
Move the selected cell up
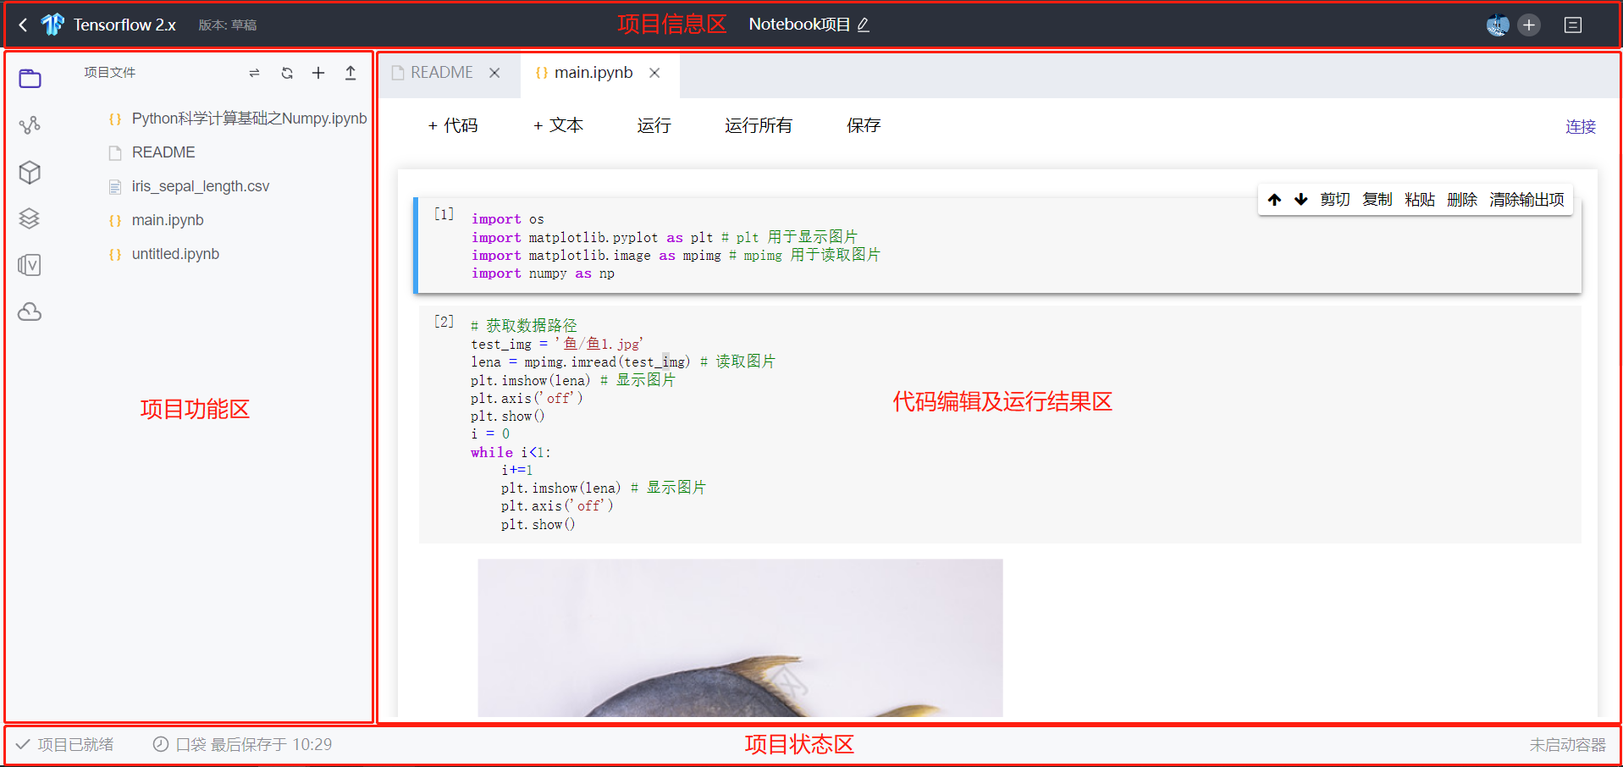[x=1274, y=199]
